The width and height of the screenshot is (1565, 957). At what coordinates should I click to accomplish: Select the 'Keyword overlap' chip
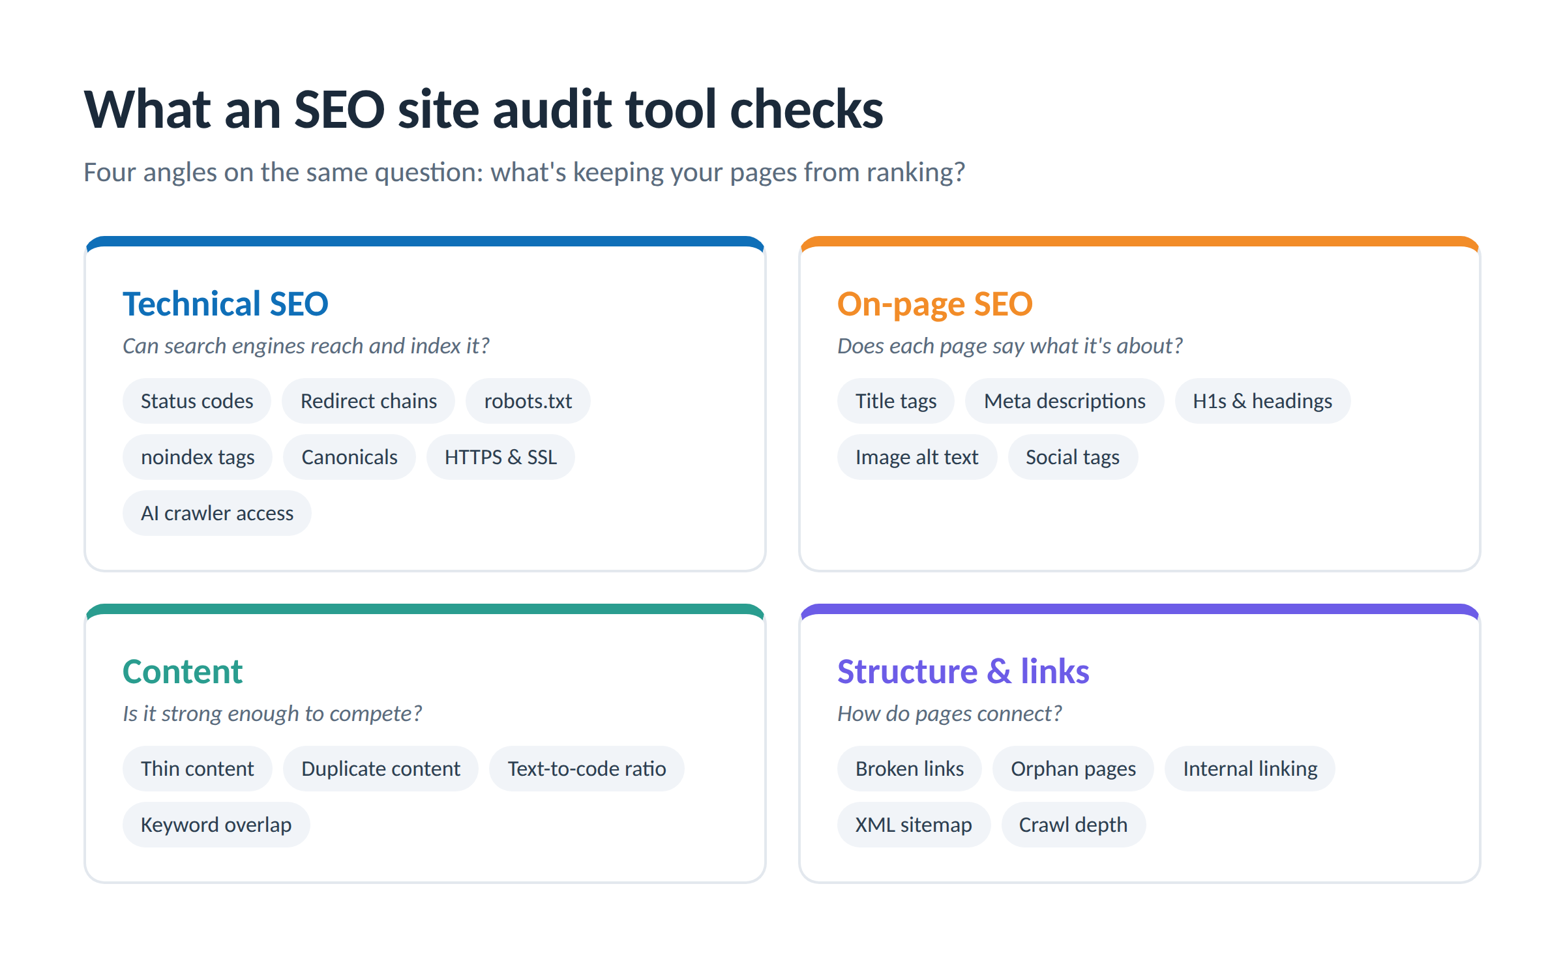tap(216, 825)
